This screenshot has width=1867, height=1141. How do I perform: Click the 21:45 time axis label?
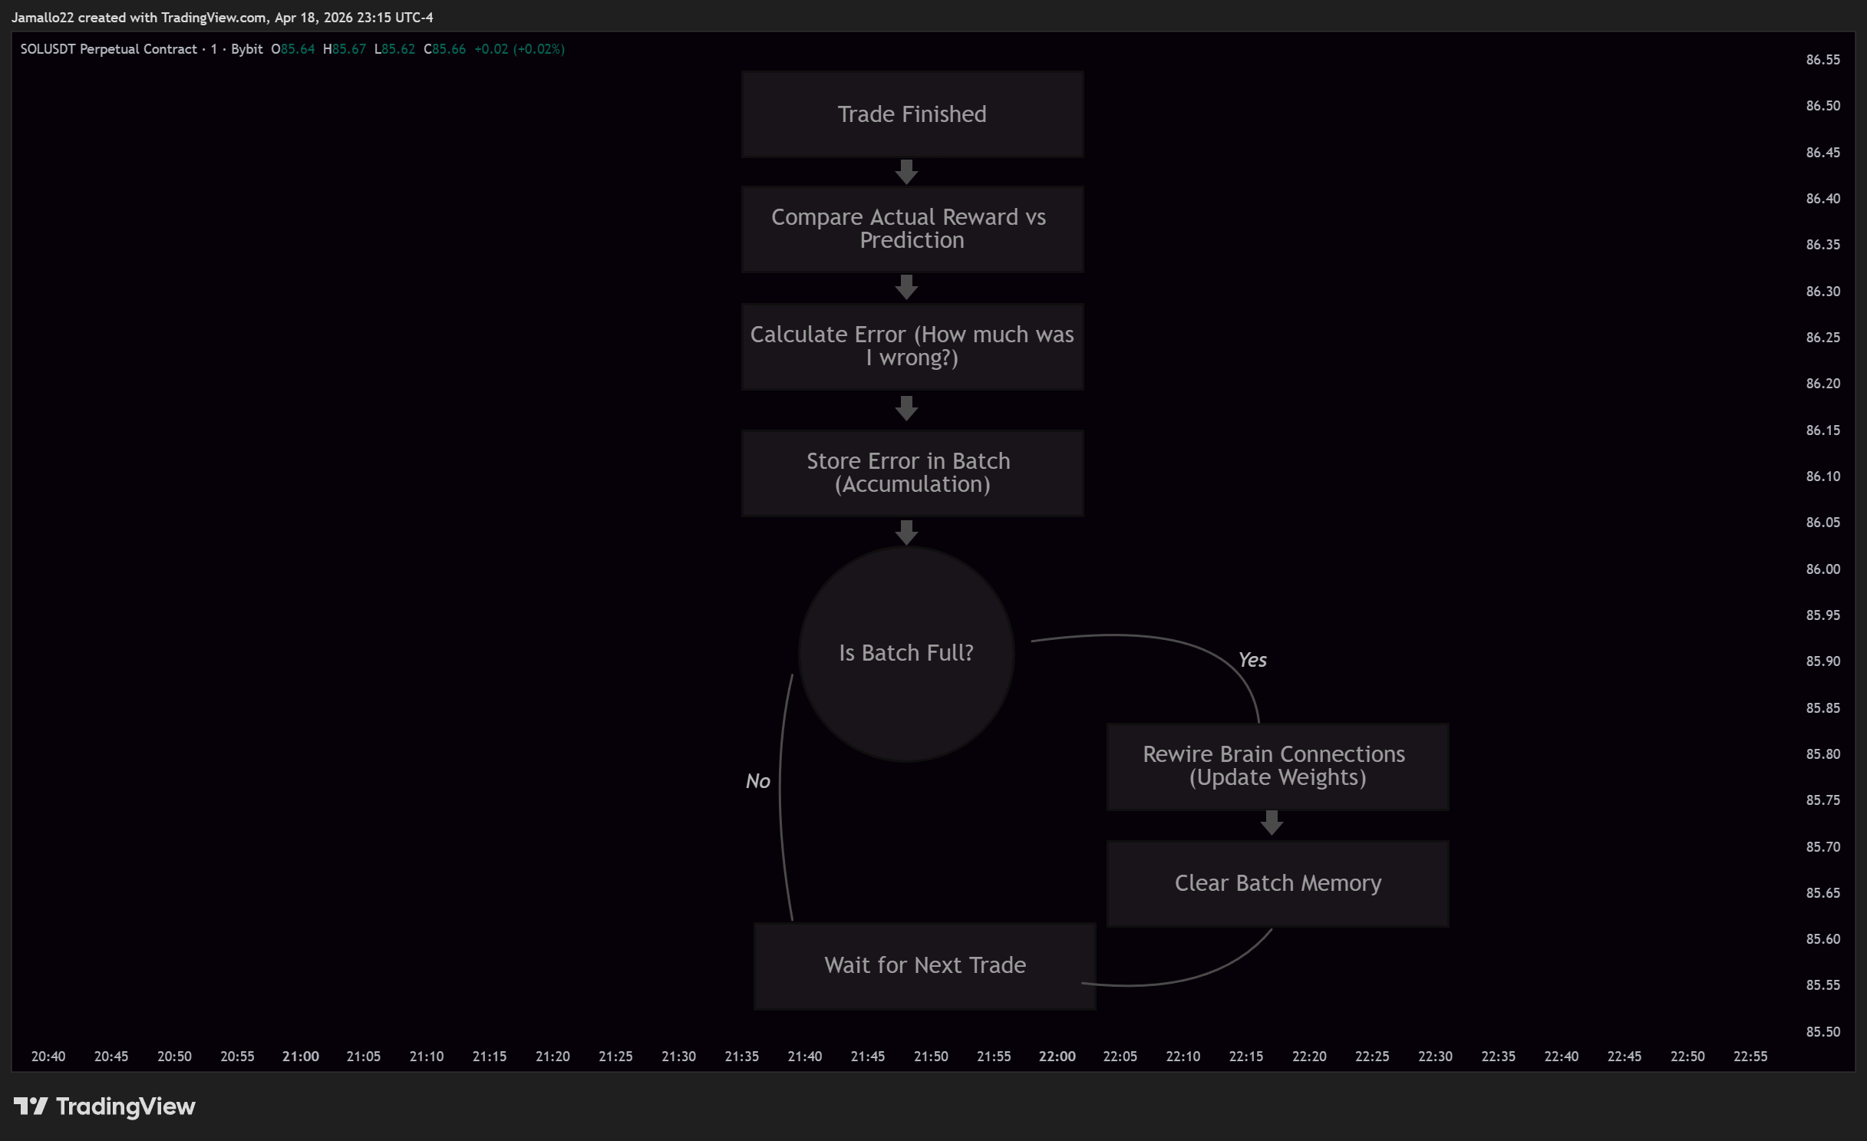pos(868,1057)
